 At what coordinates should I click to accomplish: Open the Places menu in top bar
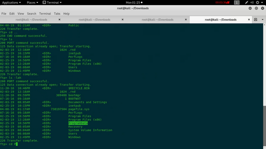click(33, 2)
